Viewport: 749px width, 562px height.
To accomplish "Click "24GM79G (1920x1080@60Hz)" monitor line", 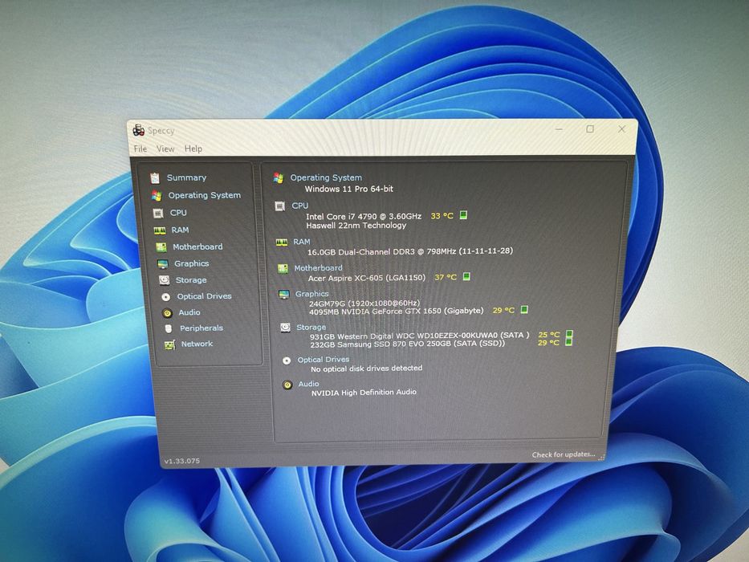I will pos(364,303).
